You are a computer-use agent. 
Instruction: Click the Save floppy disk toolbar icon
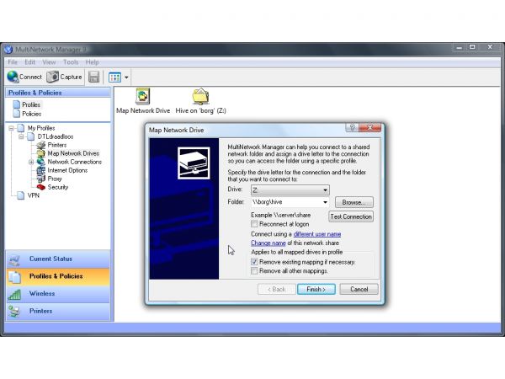coord(93,77)
